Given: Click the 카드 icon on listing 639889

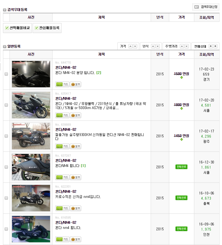Looking at the screenshot, I should click(62, 146).
